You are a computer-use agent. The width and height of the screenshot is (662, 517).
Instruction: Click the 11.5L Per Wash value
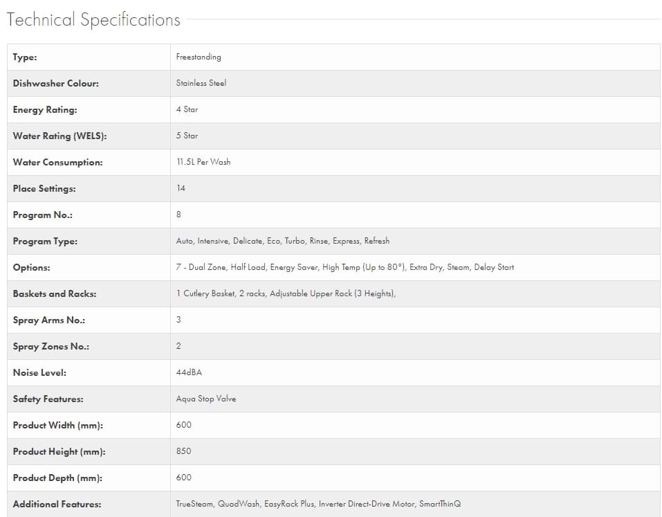click(x=203, y=163)
